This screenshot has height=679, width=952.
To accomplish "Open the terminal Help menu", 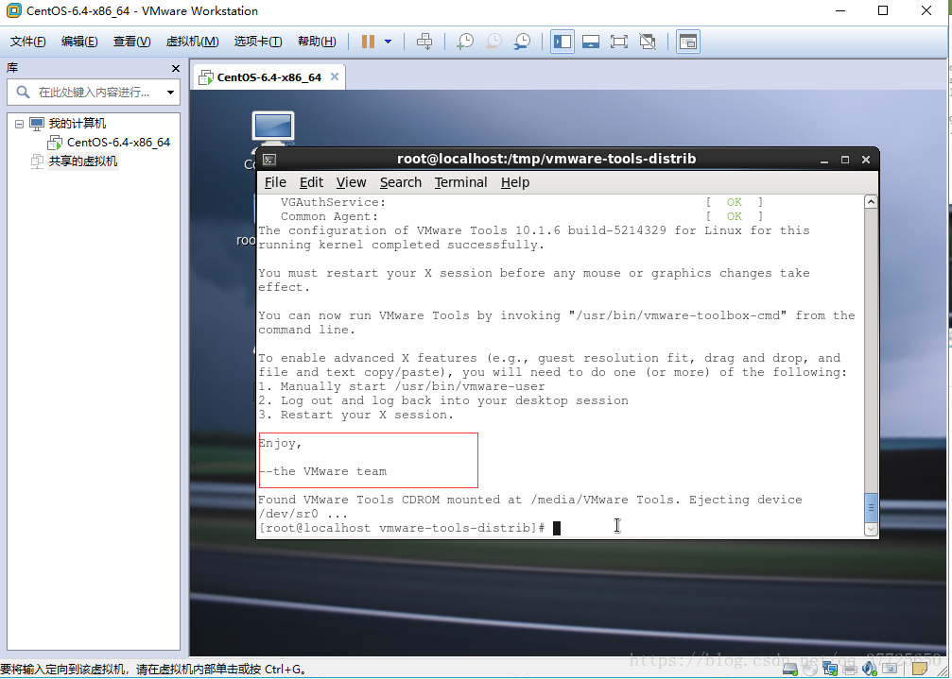I will [x=515, y=182].
